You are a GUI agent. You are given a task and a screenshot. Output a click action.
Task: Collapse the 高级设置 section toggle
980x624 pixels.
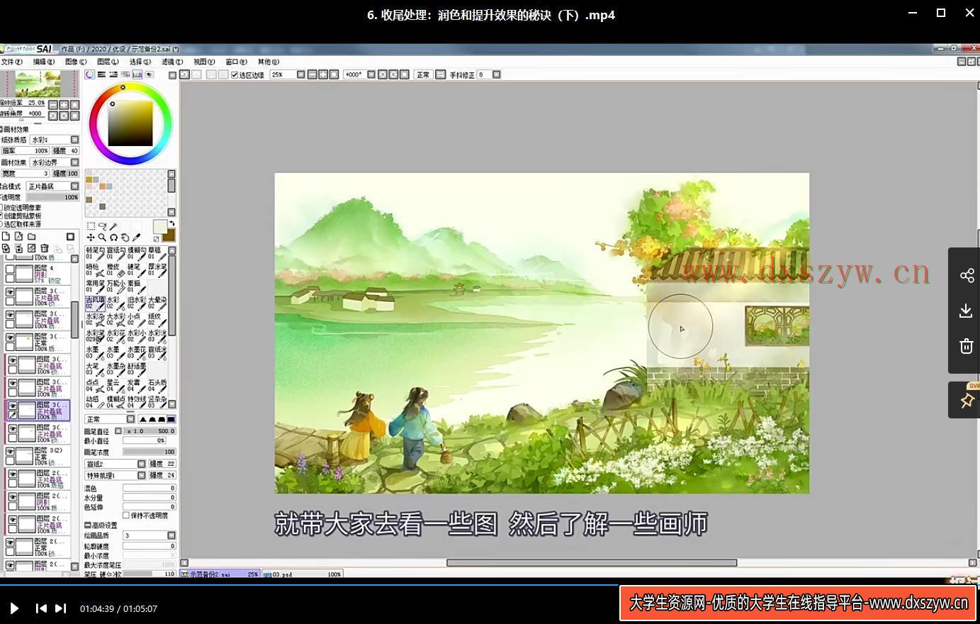tap(88, 525)
